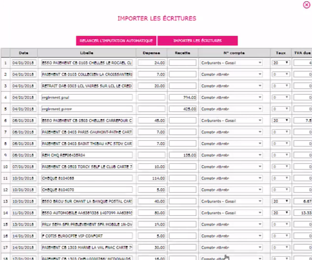This screenshot has height=260, width=312.
Task: Open the Compte attente dropdown on row 2
Action: 231,74
